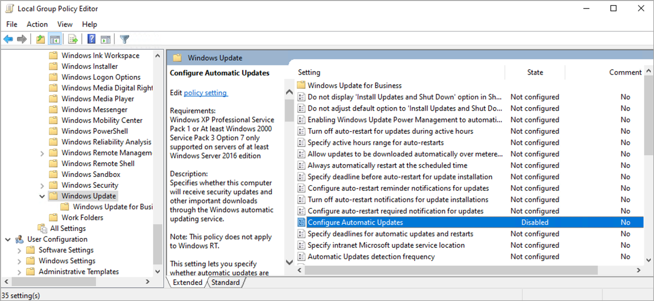Click the description pane's scroll-up arrow
The image size is (654, 301).
point(289,92)
